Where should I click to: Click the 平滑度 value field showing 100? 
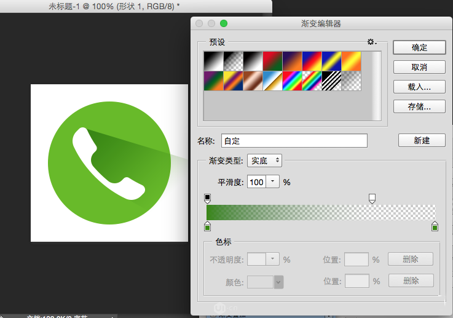[256, 182]
